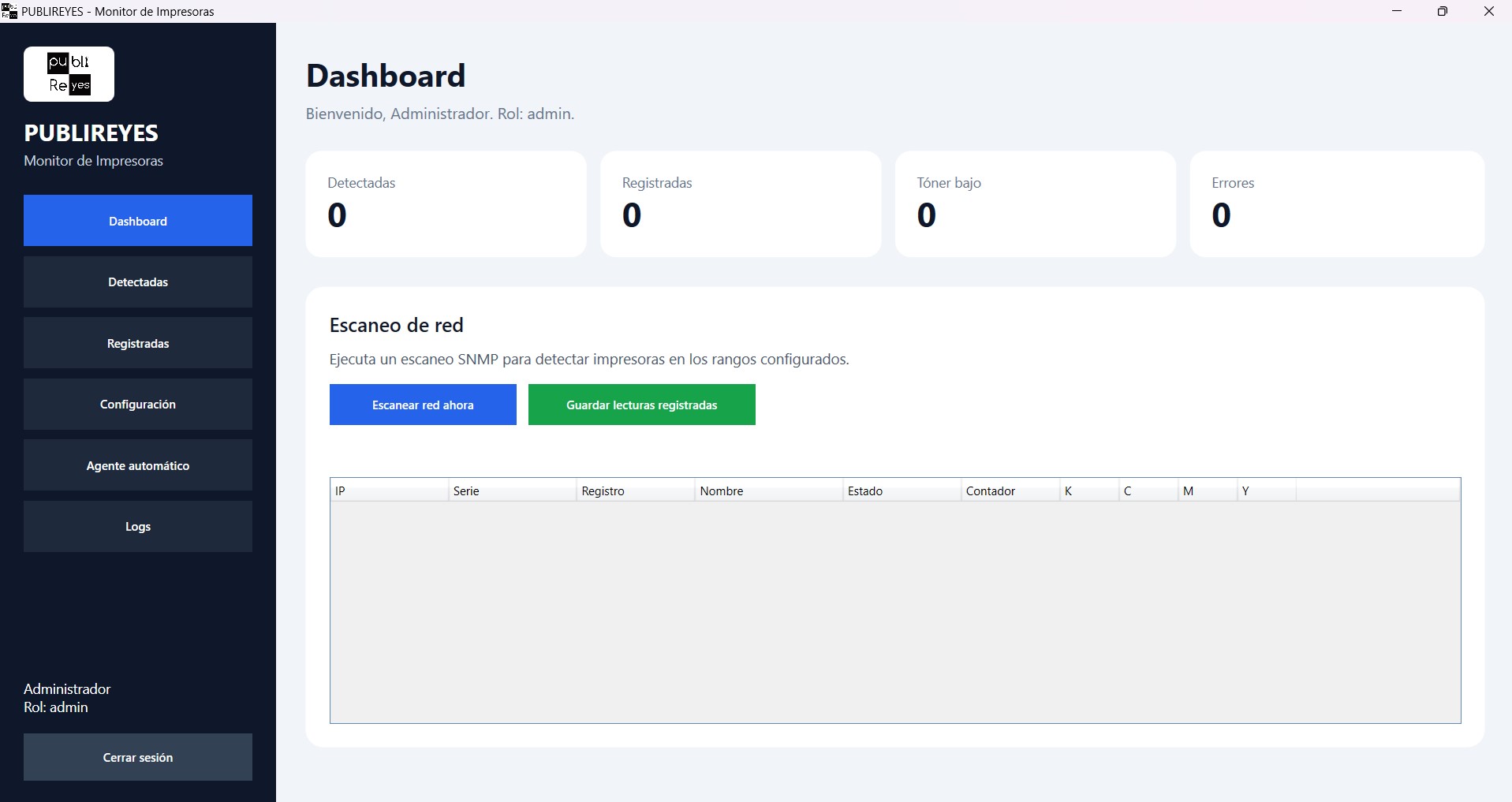Screen dimensions: 1512x802
Task: Click the Escanear red ahora button
Action: 423,405
